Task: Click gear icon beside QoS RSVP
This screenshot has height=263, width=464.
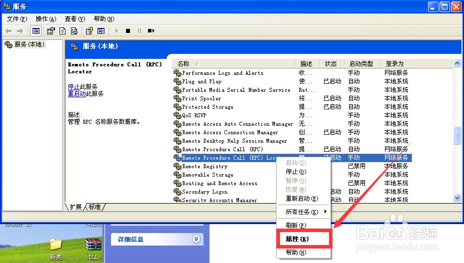Action: (x=177, y=115)
